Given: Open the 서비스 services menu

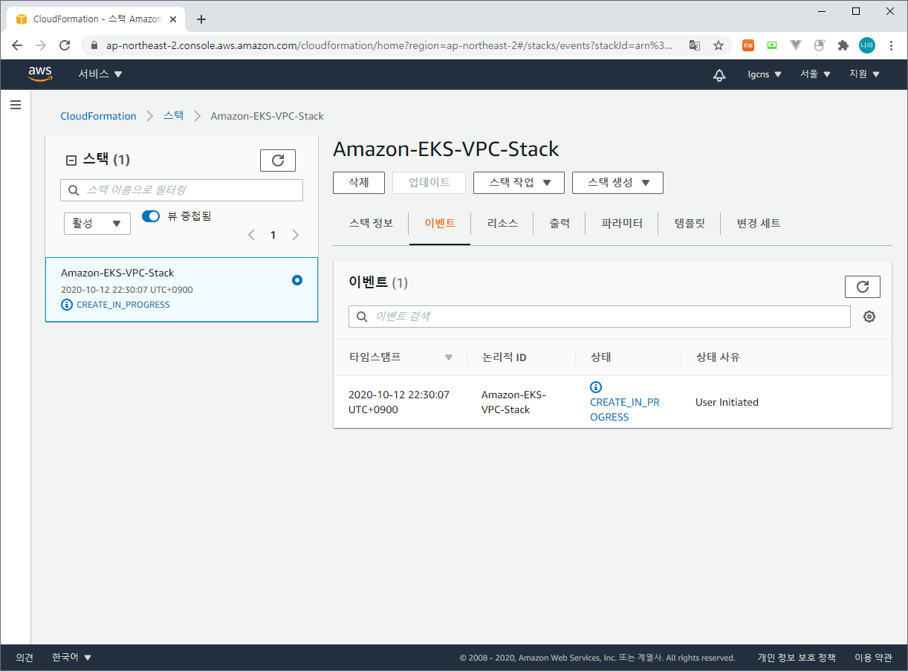Looking at the screenshot, I should click(100, 74).
